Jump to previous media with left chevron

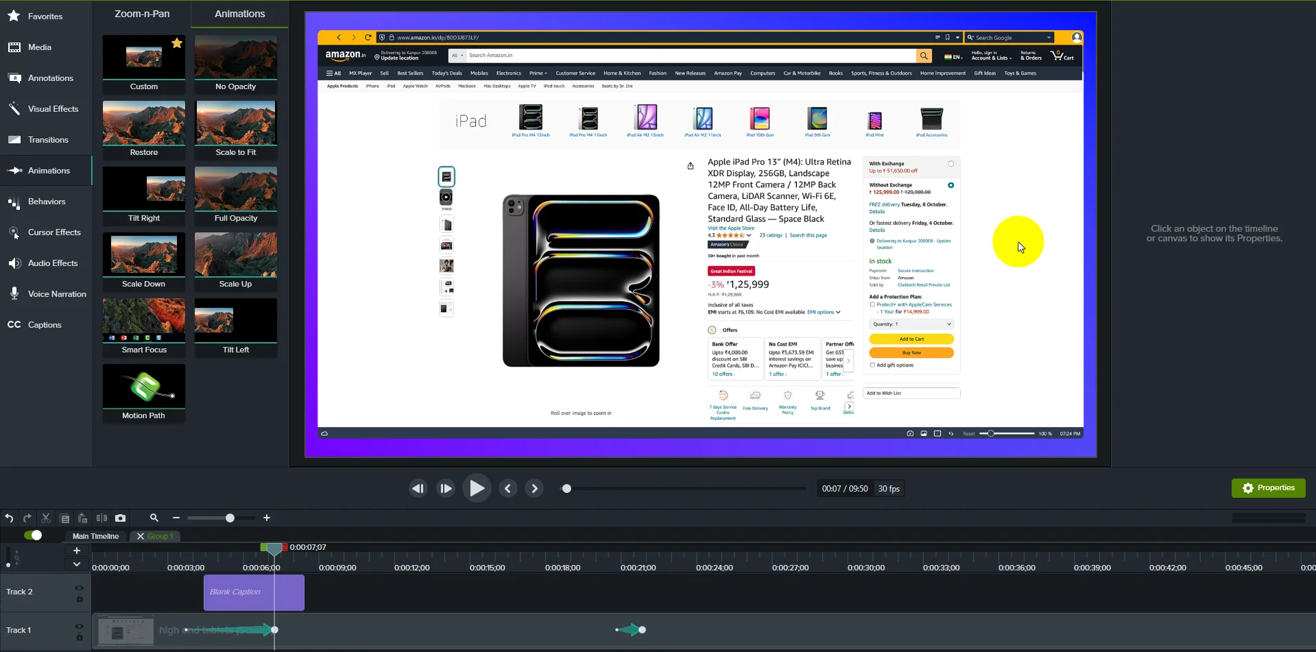click(507, 488)
